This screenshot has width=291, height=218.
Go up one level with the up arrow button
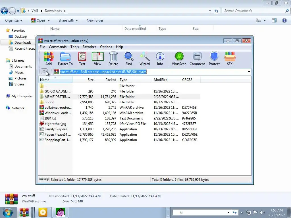coord(44,71)
